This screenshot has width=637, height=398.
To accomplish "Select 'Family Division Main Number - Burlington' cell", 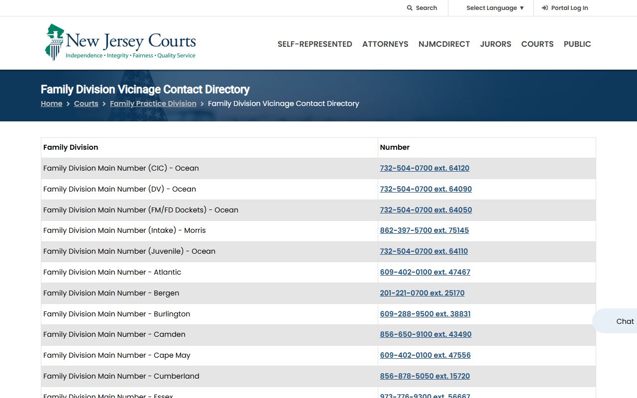I will pyautogui.click(x=210, y=314).
